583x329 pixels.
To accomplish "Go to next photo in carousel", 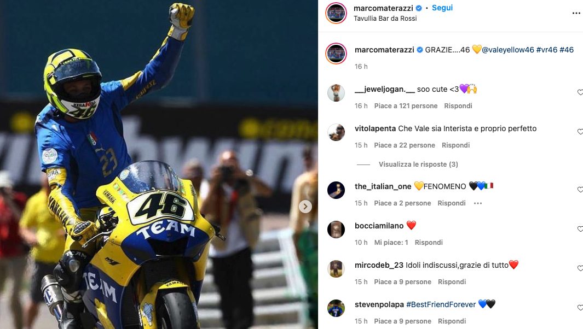I will (x=305, y=207).
